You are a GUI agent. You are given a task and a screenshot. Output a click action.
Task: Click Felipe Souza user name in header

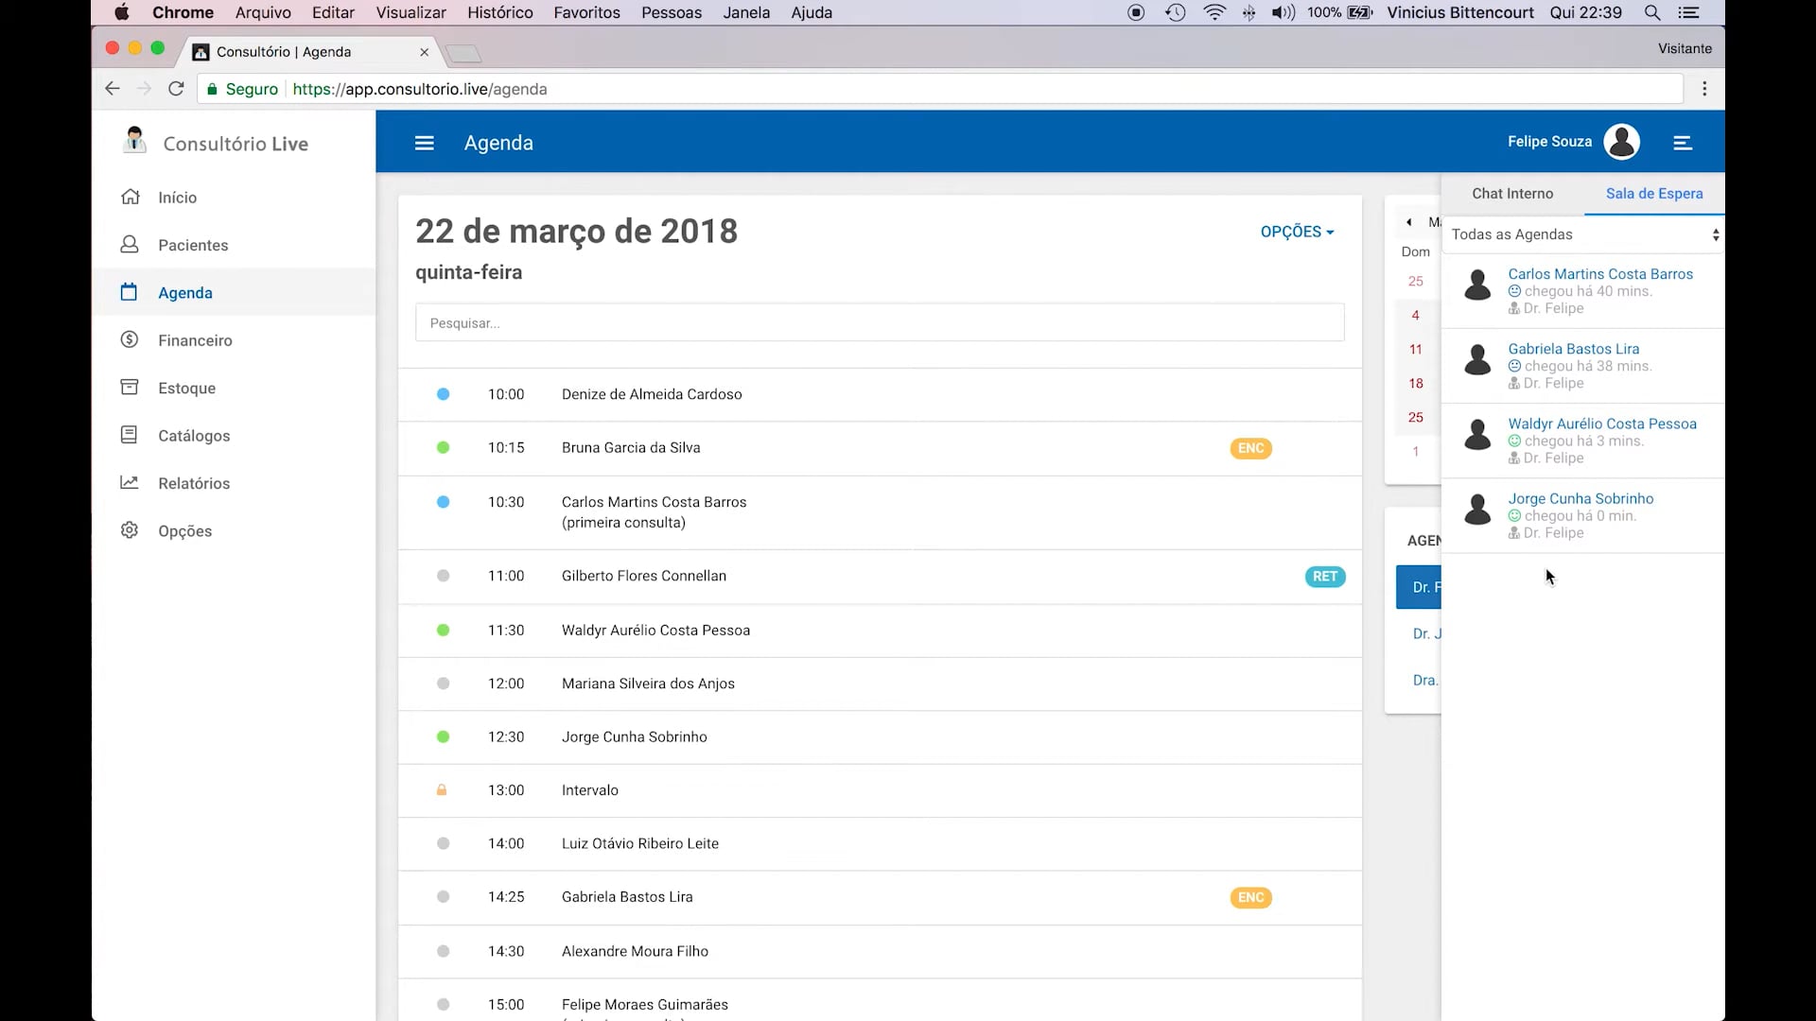point(1549,142)
